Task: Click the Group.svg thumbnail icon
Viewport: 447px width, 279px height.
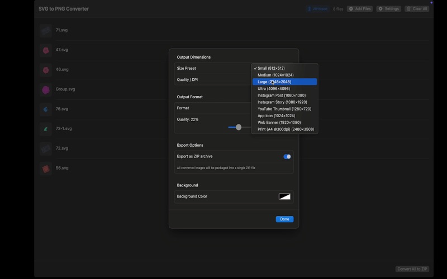Action: pyautogui.click(x=46, y=90)
